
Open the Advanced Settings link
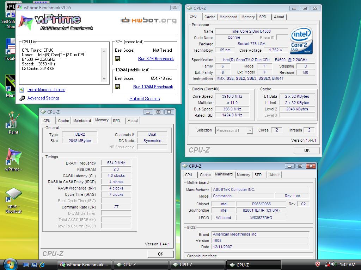click(x=43, y=98)
